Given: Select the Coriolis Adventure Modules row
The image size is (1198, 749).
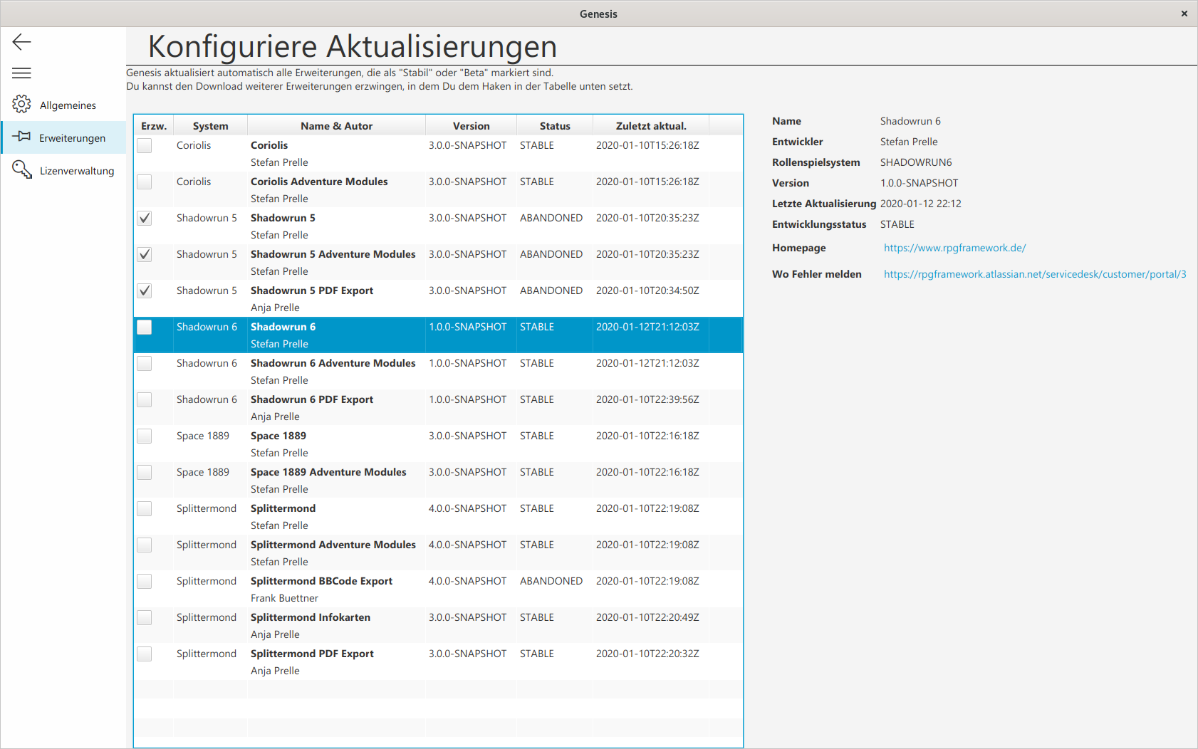Looking at the screenshot, I should pyautogui.click(x=438, y=190).
